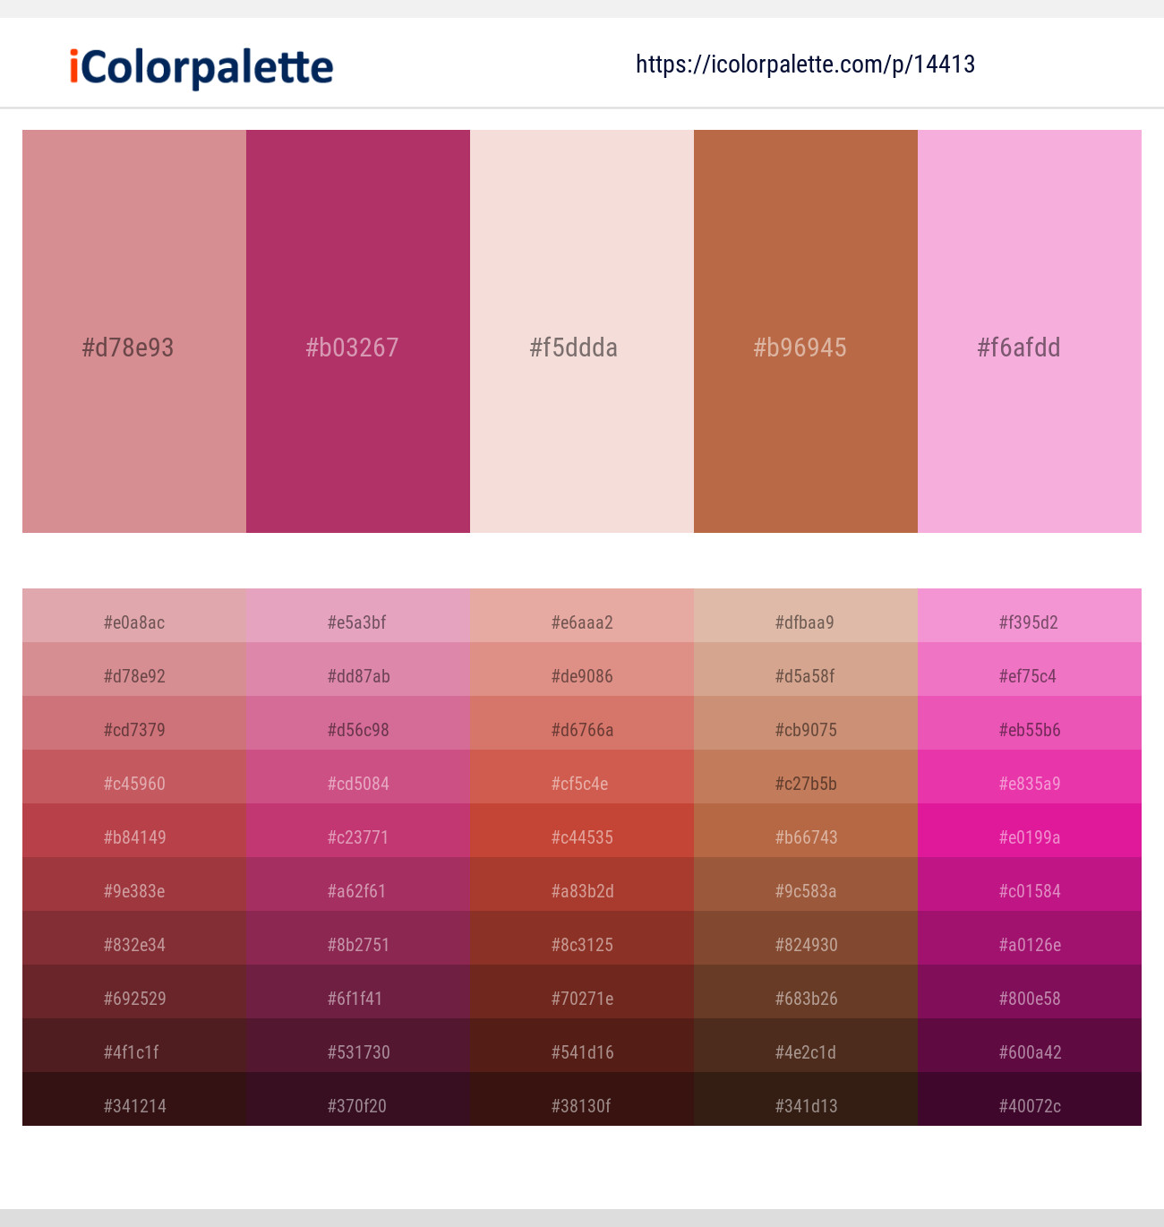Screen dimensions: 1164x1227
Task: Select the #e0199a shade swatch
Action: tap(1029, 837)
